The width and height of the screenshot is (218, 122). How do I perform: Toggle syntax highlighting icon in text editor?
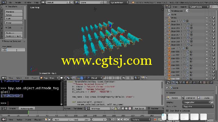tap(130, 109)
